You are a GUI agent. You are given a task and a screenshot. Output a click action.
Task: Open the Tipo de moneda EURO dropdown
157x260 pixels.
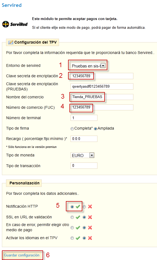tap(82, 155)
